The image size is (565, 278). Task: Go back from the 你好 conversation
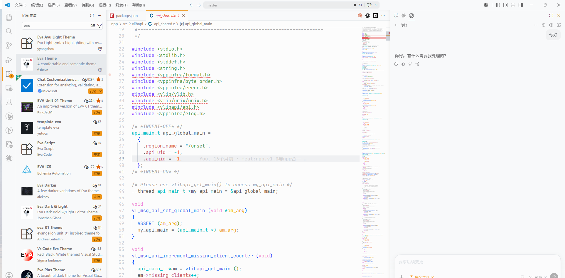click(396, 25)
